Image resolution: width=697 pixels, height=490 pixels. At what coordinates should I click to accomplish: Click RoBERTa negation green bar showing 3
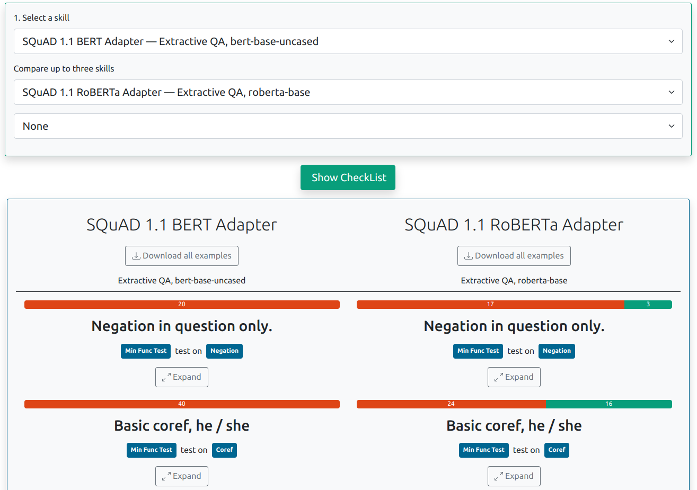(648, 305)
